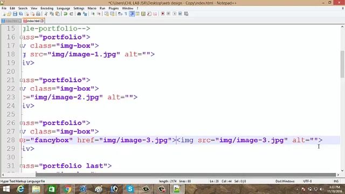The image size is (345, 194).
Task: Open the question mark help menu
Action: 137,9
